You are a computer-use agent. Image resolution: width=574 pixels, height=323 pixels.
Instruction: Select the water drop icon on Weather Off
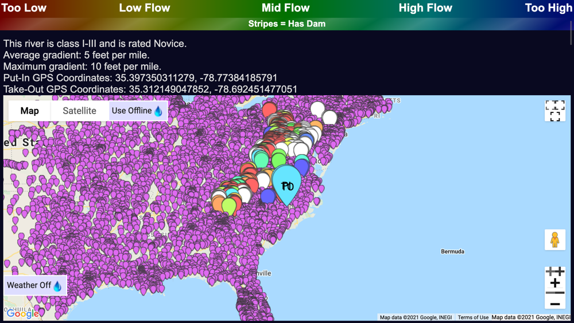[x=57, y=286]
